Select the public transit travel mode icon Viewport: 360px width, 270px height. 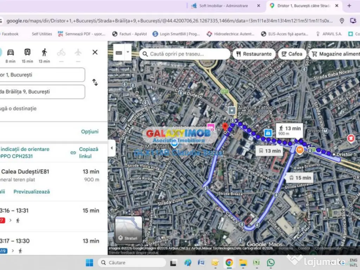coord(27,52)
